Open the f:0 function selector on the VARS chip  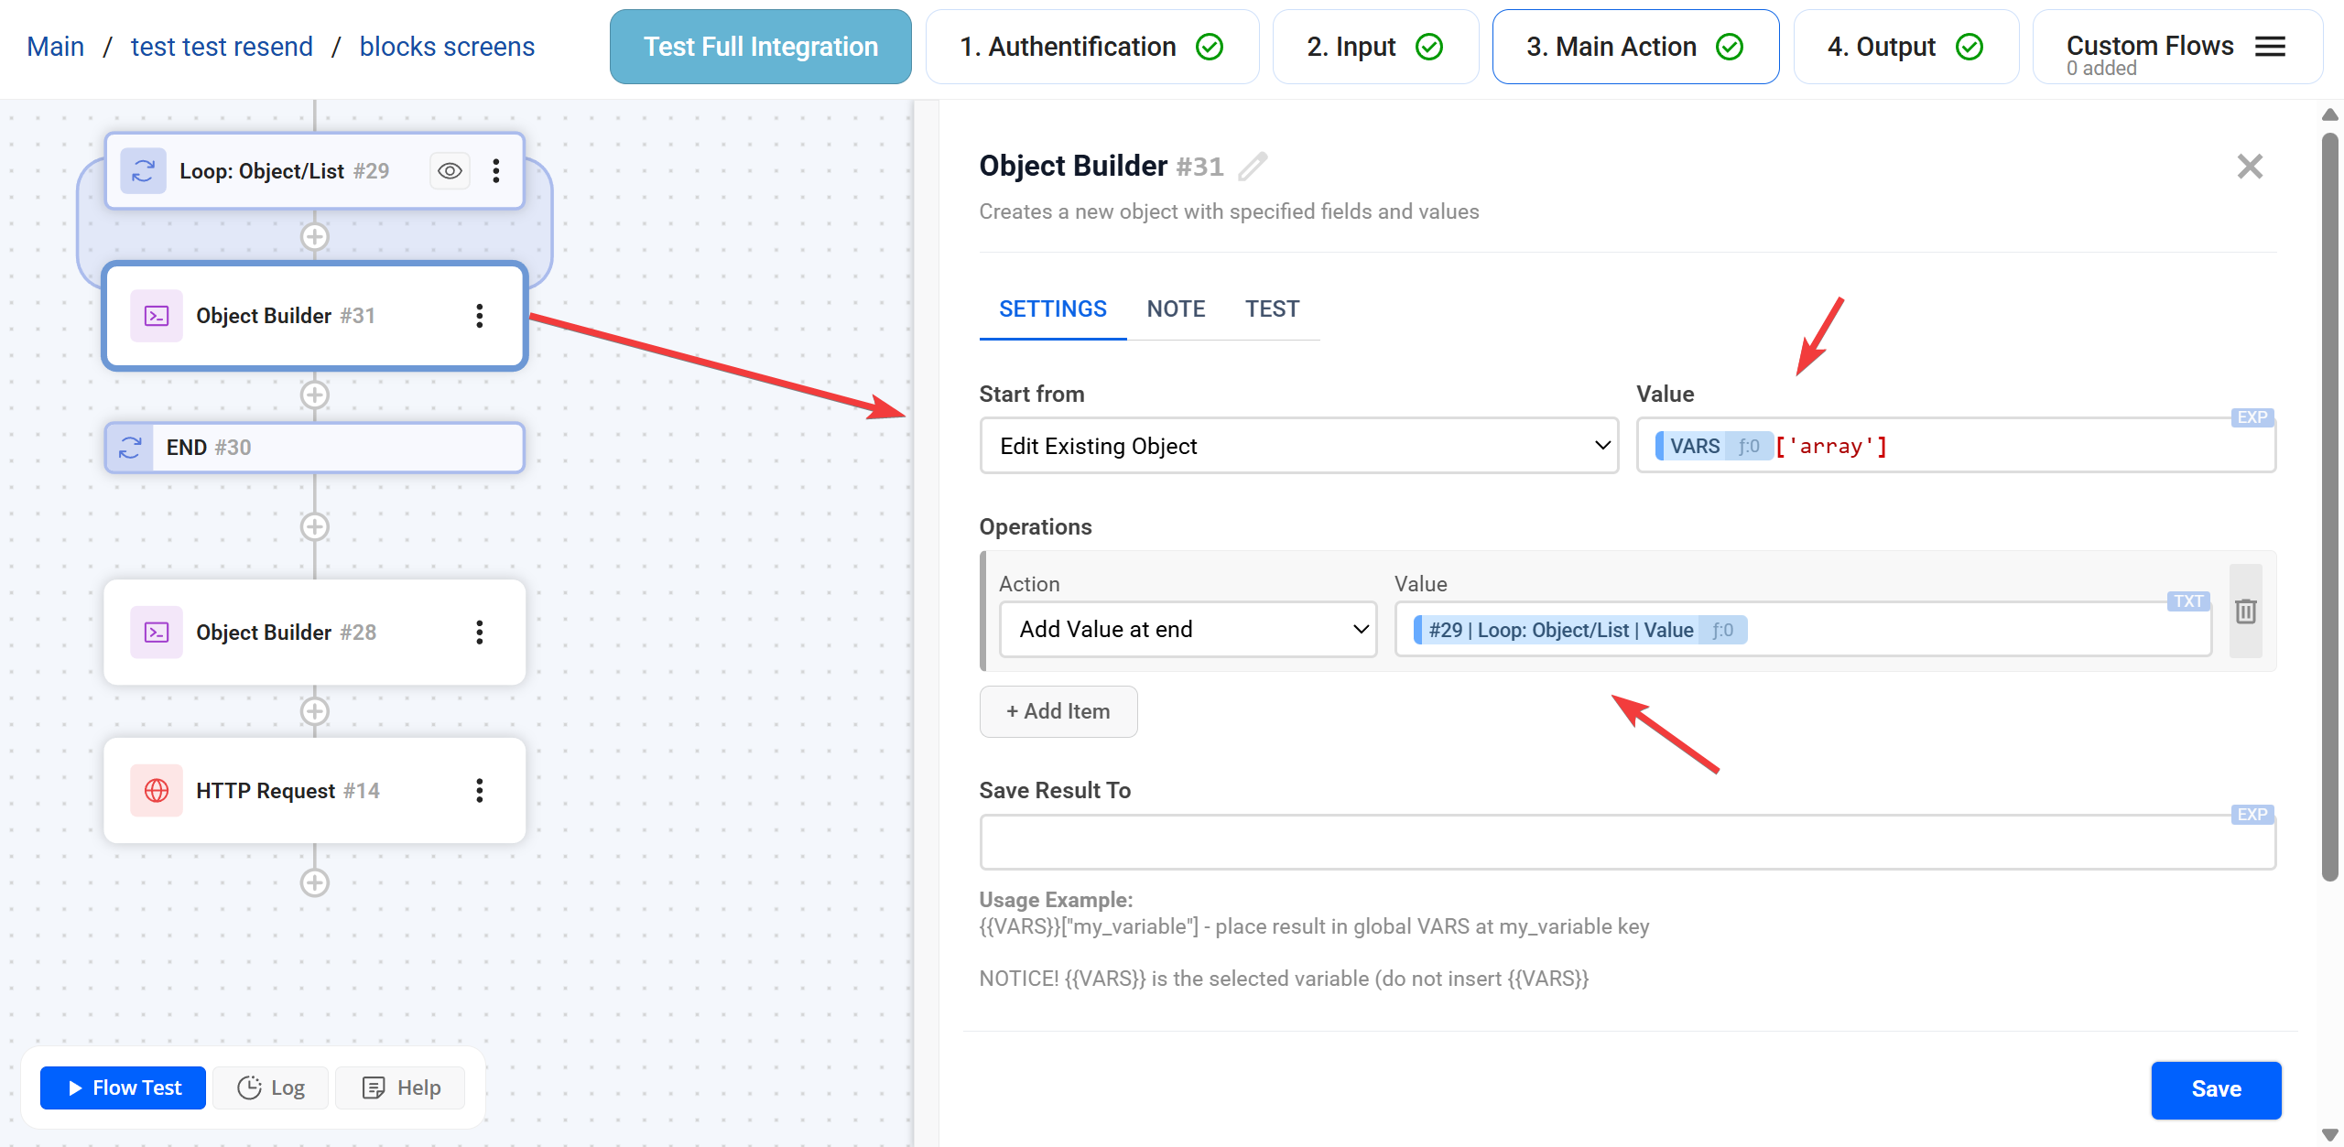(x=1748, y=447)
